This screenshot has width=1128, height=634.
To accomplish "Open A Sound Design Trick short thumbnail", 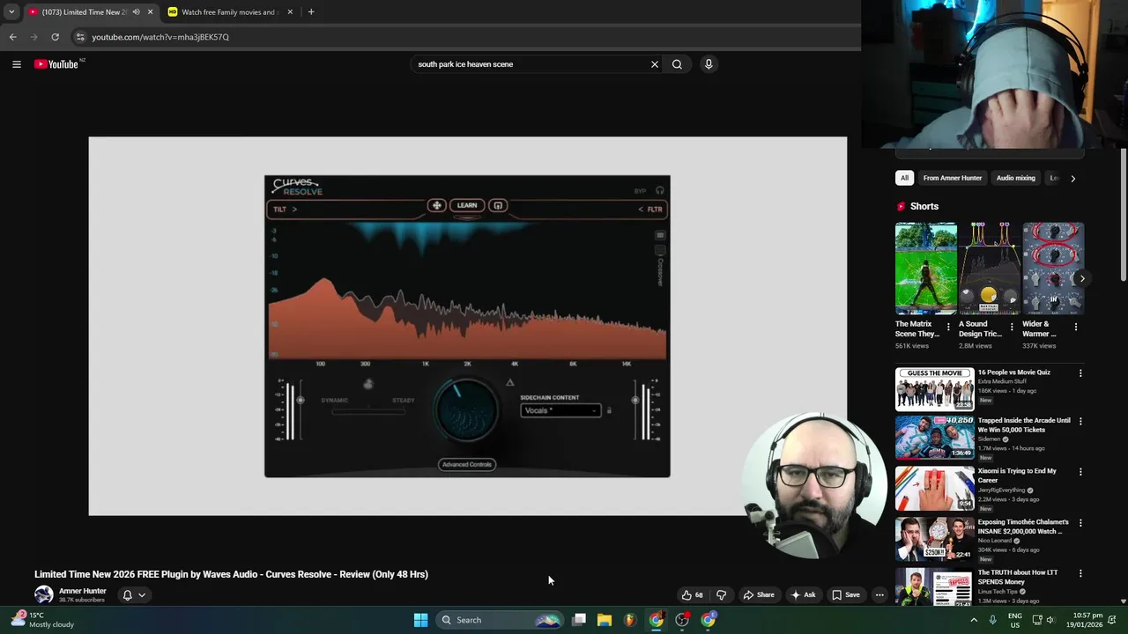I will [990, 269].
